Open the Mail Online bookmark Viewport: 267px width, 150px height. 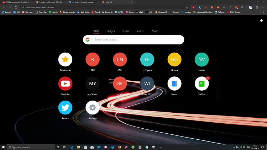point(83,12)
